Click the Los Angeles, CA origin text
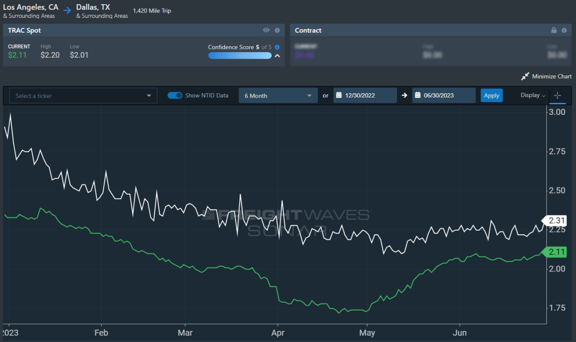Image resolution: width=576 pixels, height=342 pixels. coord(31,7)
